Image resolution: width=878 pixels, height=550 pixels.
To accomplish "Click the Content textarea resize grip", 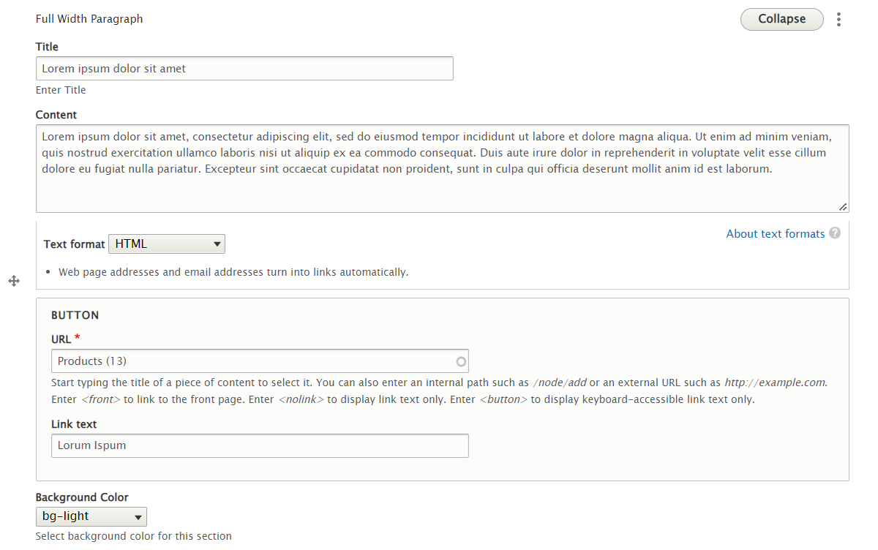I will click(x=843, y=207).
